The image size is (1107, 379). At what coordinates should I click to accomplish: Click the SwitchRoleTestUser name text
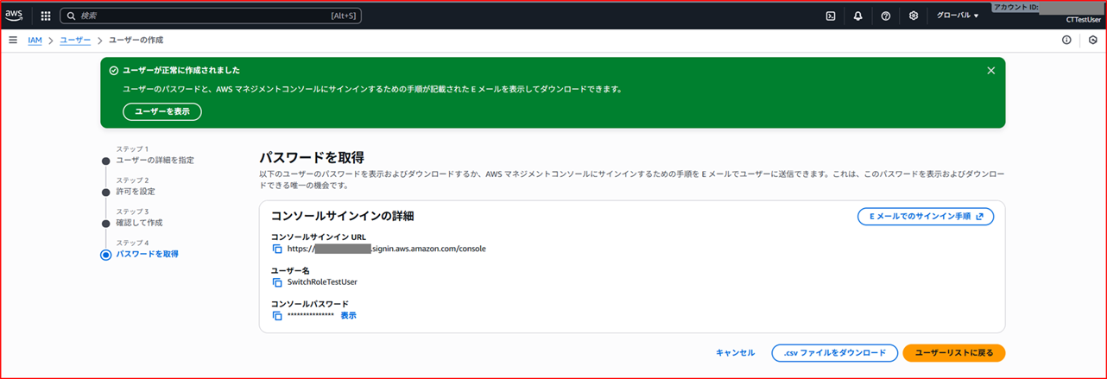click(322, 282)
